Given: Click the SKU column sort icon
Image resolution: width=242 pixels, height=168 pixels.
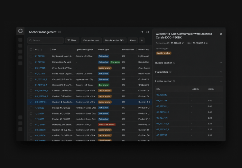Looking at the screenshot, I should [42, 50].
